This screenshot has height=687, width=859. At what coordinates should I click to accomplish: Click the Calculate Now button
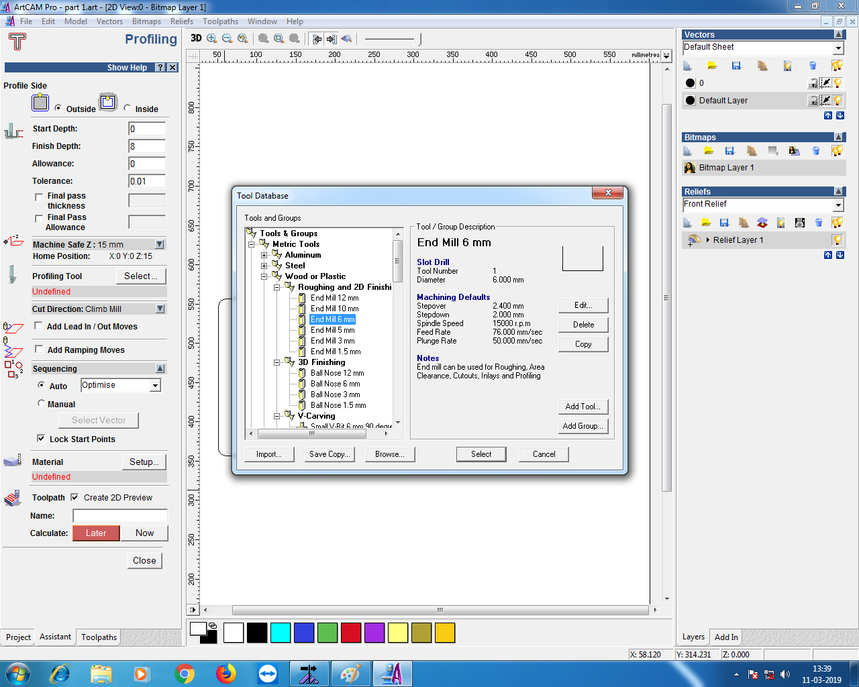(144, 533)
